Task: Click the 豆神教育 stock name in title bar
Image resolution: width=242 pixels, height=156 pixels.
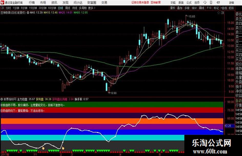Action: 155,3
